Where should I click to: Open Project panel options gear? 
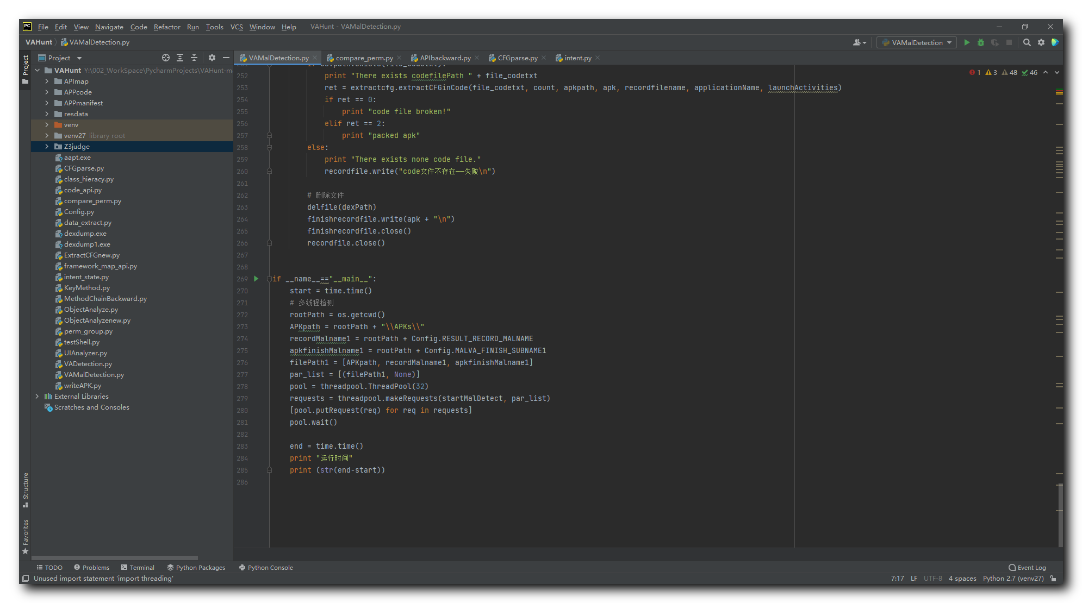point(212,58)
